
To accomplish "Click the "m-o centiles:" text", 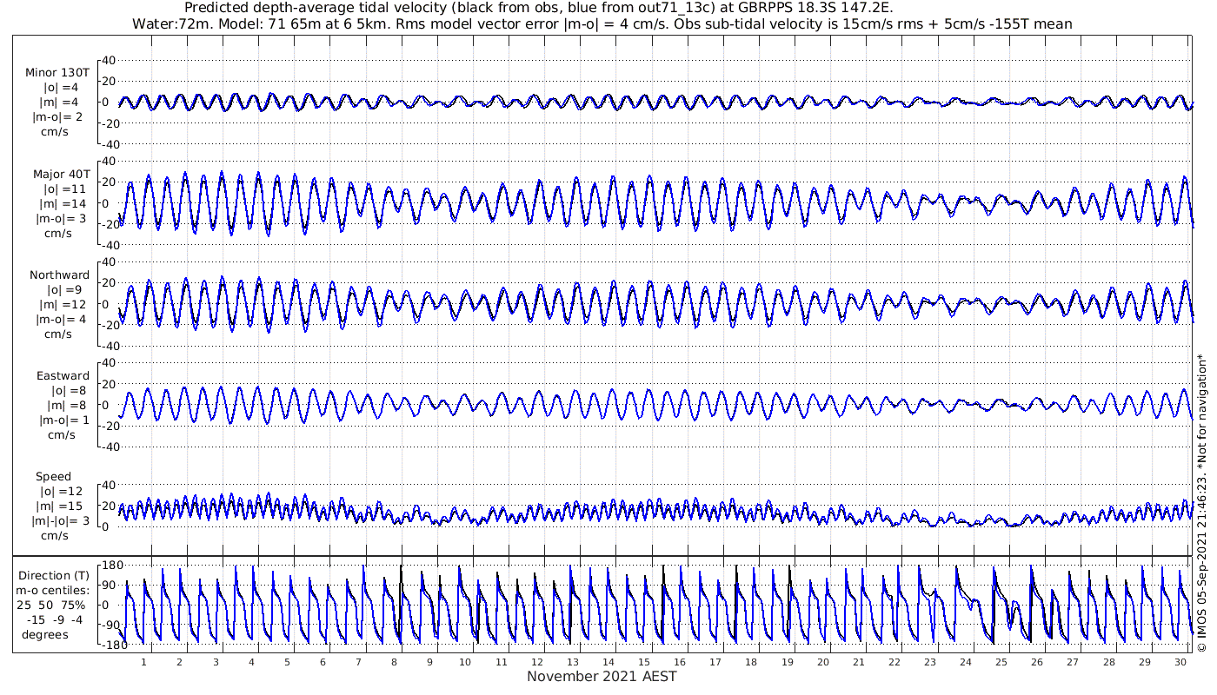I will (53, 591).
